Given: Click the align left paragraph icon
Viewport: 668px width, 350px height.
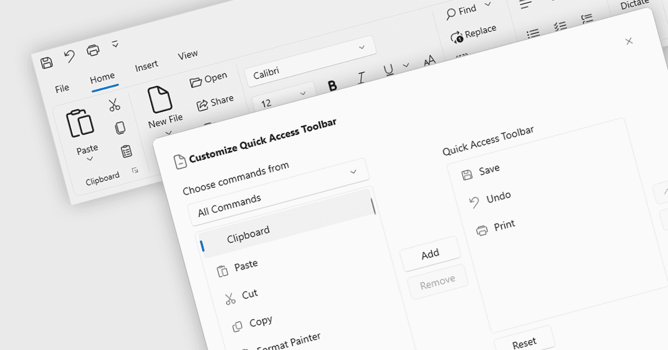Looking at the screenshot, I should click(526, 5).
